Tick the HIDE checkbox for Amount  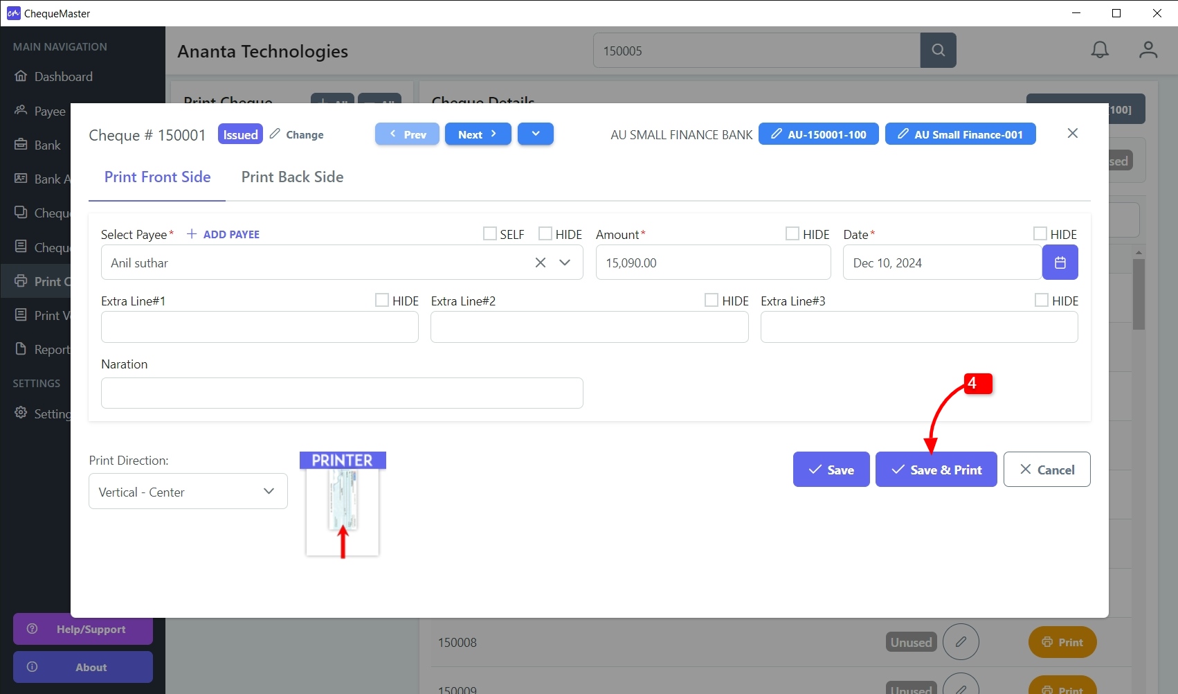[792, 233]
